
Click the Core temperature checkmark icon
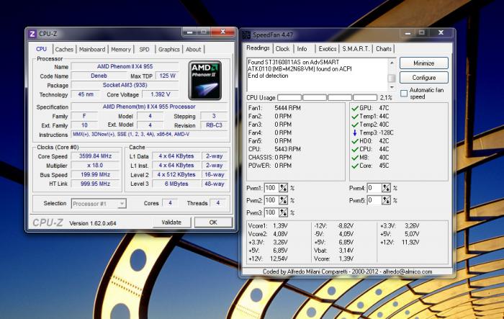(354, 167)
